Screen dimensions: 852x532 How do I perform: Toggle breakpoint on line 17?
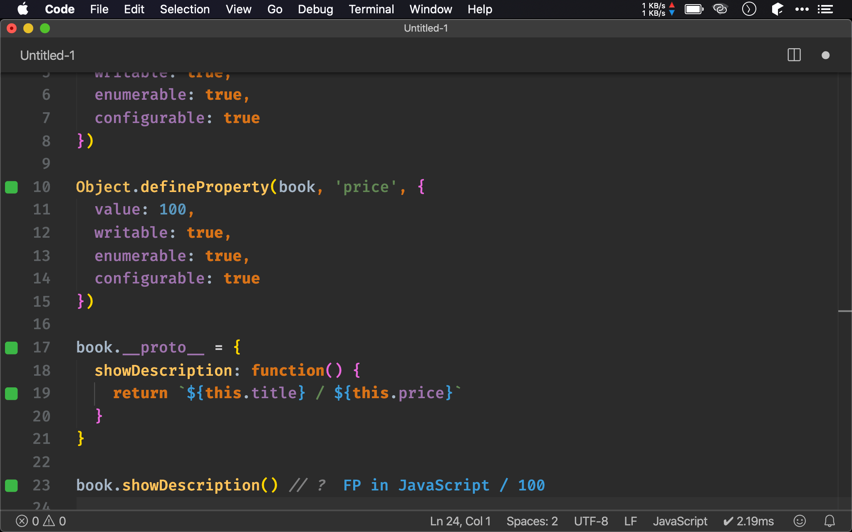[x=13, y=347]
